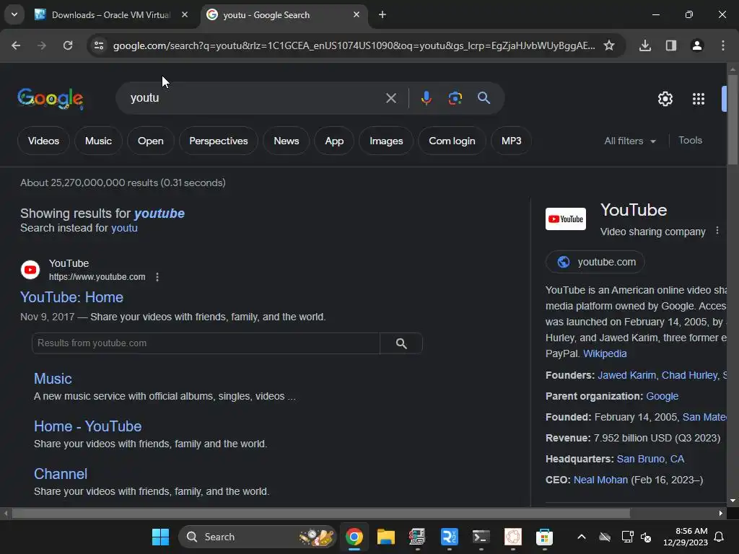
Task: Click the YouTube favicon in first result
Action: [30, 270]
